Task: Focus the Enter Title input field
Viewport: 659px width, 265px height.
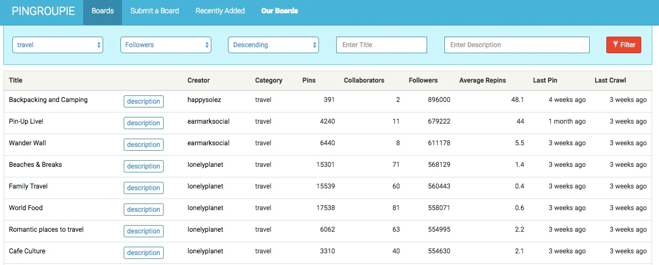Action: click(x=381, y=45)
